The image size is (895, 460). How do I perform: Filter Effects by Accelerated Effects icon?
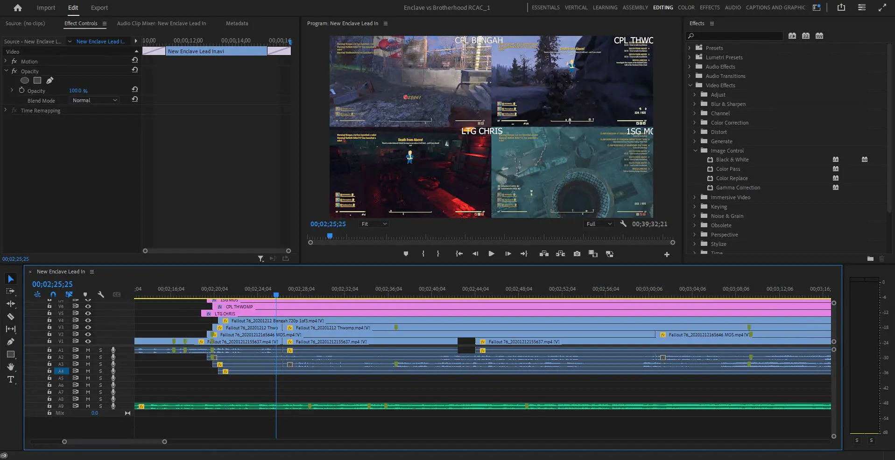pyautogui.click(x=792, y=36)
